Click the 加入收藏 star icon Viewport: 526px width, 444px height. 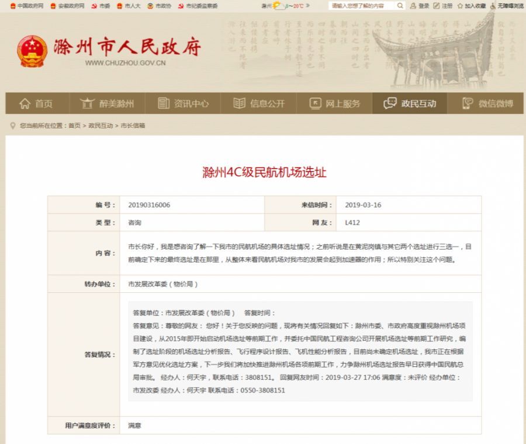pyautogui.click(x=461, y=6)
